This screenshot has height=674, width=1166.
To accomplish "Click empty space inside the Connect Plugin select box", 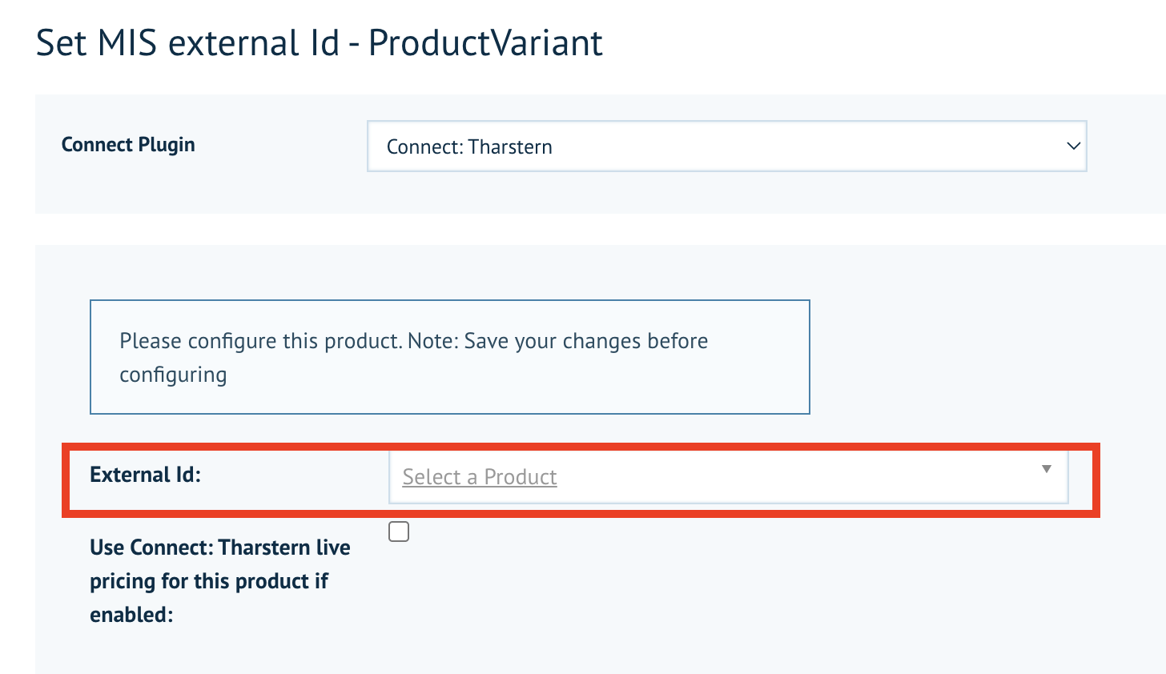I will tap(801, 146).
